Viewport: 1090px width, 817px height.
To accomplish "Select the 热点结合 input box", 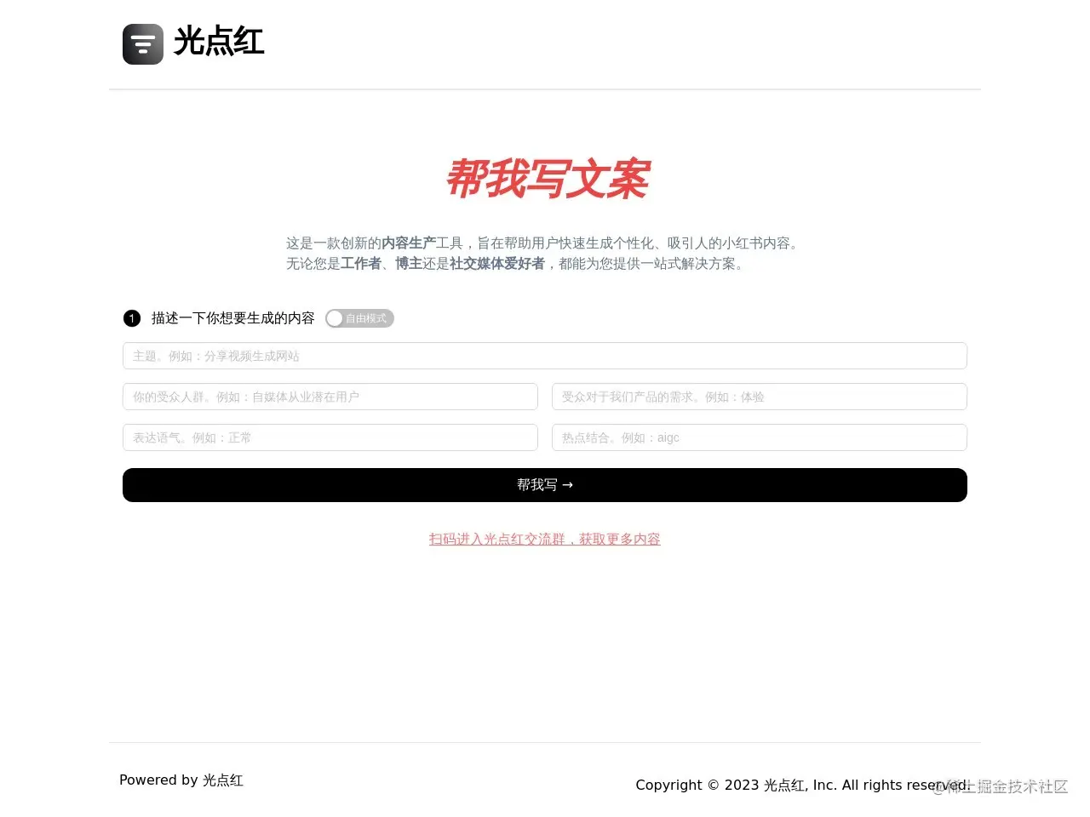I will (x=759, y=437).
